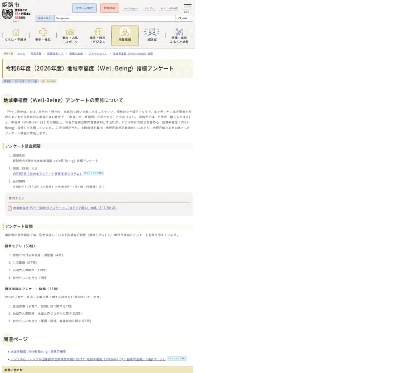
Task: Click the 情報を探す label button
Action: 44,19
